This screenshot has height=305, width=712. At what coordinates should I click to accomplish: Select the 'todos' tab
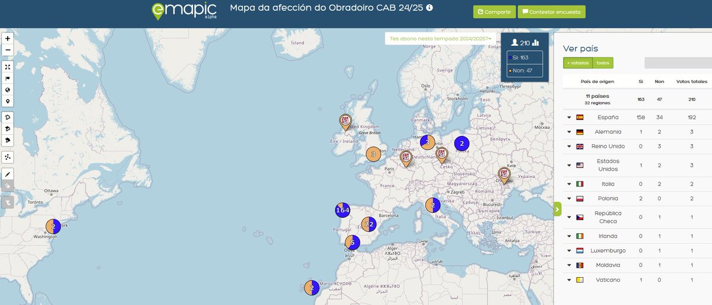tap(603, 62)
